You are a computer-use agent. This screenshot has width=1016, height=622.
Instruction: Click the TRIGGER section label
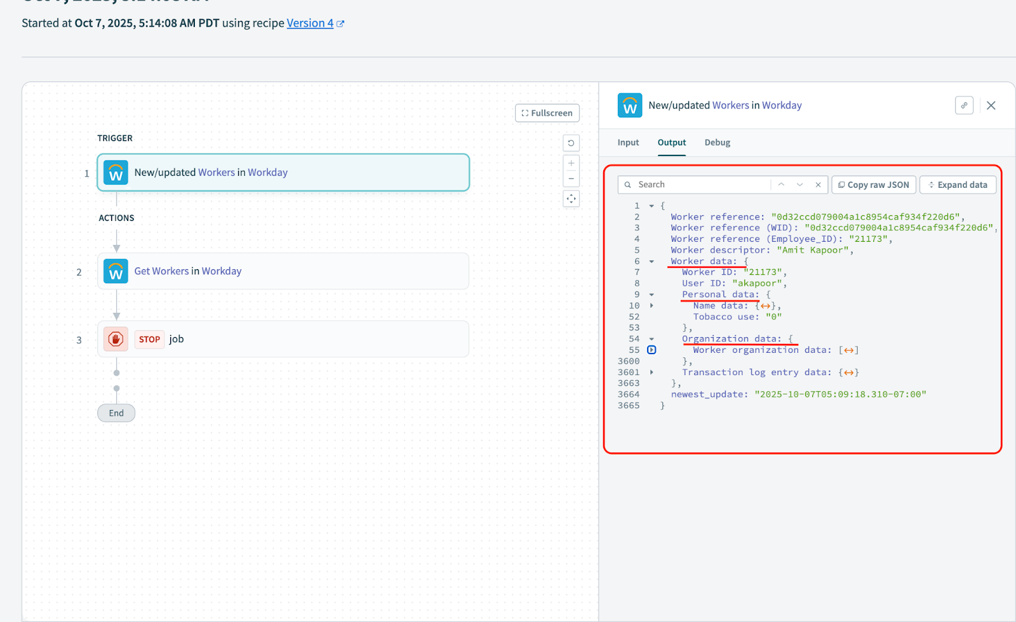[115, 138]
